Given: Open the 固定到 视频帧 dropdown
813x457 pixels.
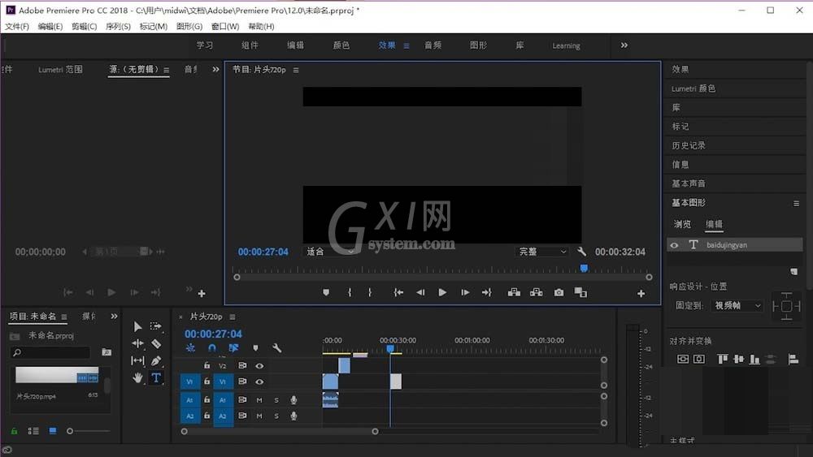Looking at the screenshot, I should click(x=737, y=306).
